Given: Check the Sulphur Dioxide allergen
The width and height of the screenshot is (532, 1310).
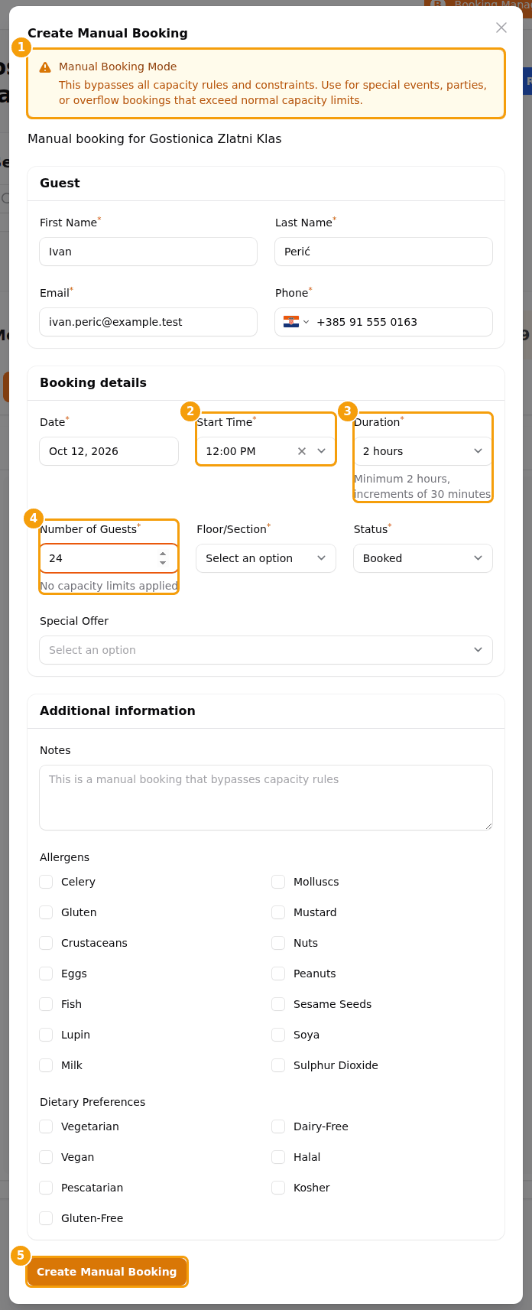Looking at the screenshot, I should (x=278, y=1065).
